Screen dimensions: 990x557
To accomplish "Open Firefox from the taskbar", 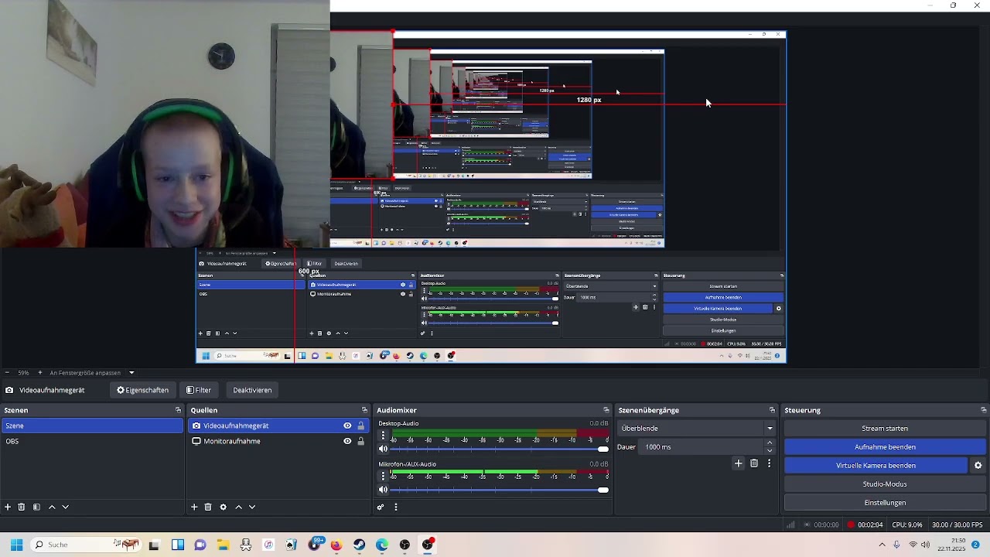I will click(x=336, y=545).
